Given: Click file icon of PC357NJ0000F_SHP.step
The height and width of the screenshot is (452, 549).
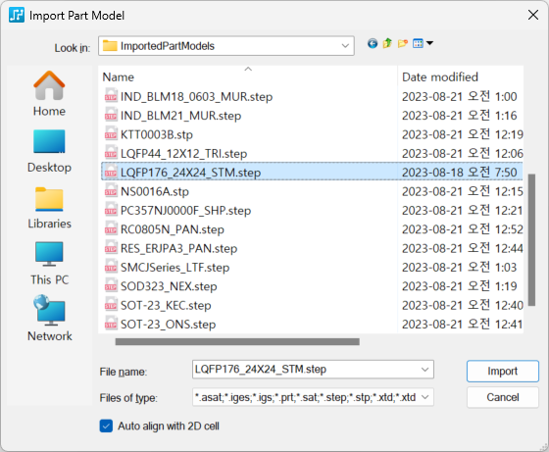Looking at the screenshot, I should pyautogui.click(x=111, y=210).
